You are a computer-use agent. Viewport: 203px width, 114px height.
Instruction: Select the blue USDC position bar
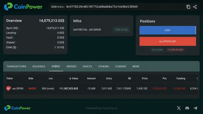click(x=168, y=30)
